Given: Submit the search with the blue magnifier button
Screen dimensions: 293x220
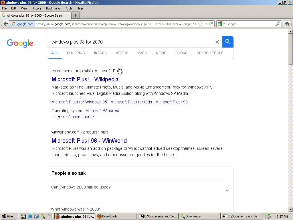Looking at the screenshot, I should click(x=228, y=42).
